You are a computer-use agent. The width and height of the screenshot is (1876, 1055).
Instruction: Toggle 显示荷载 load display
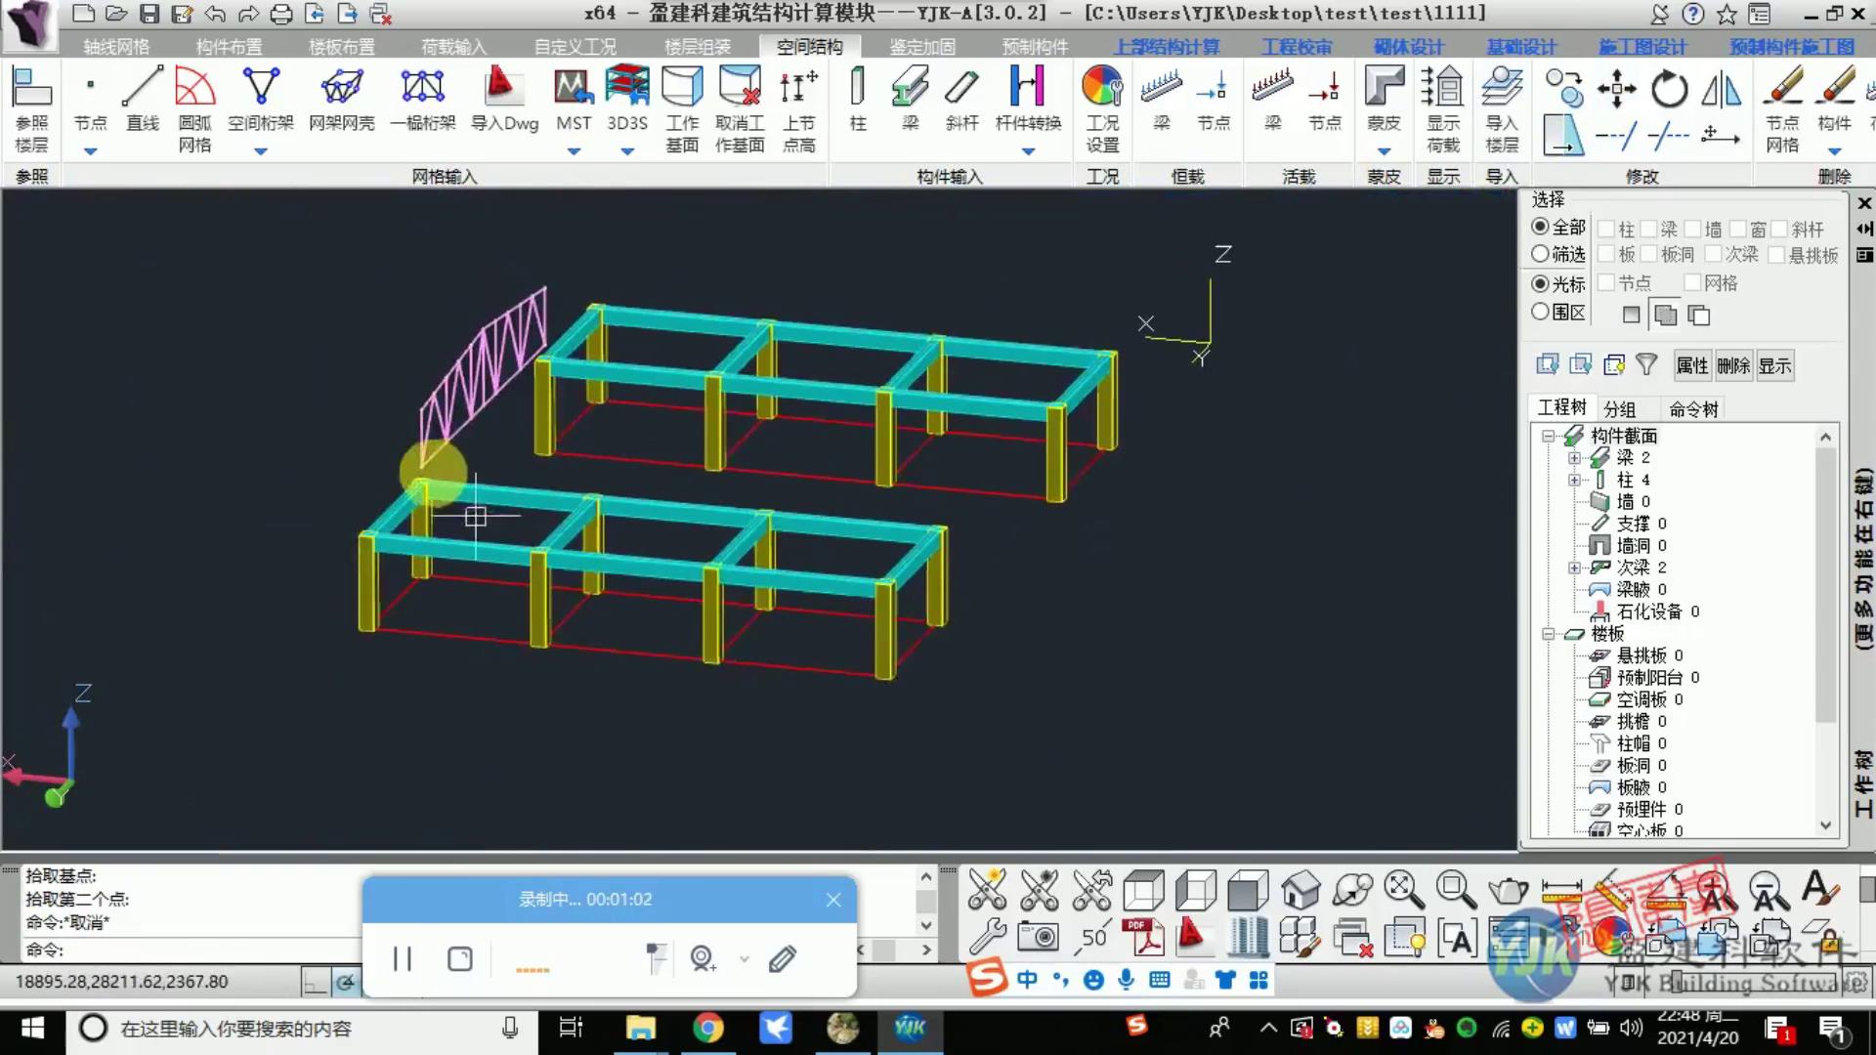click(1443, 108)
